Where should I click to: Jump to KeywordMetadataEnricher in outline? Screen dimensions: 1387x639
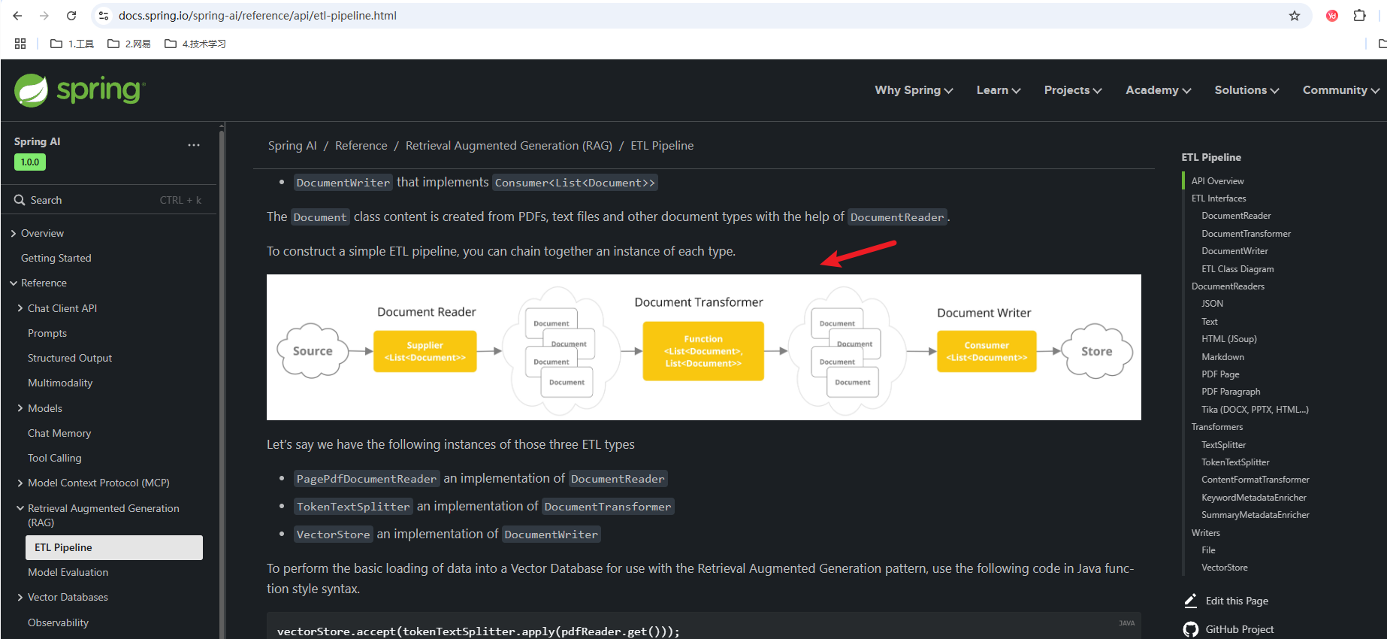pyautogui.click(x=1253, y=498)
